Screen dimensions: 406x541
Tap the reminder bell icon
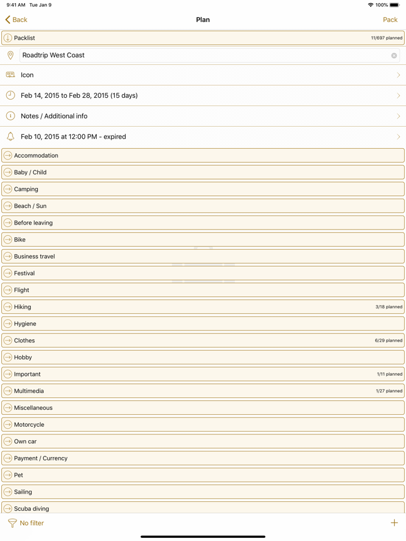click(10, 137)
